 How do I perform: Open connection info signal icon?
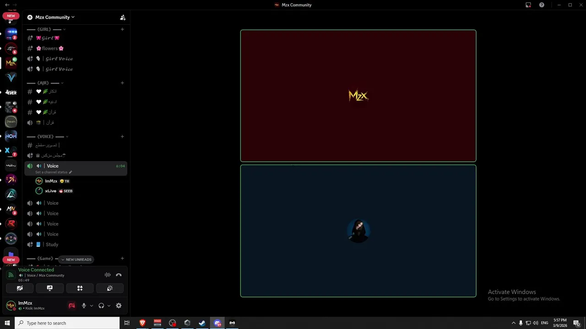coord(11,275)
